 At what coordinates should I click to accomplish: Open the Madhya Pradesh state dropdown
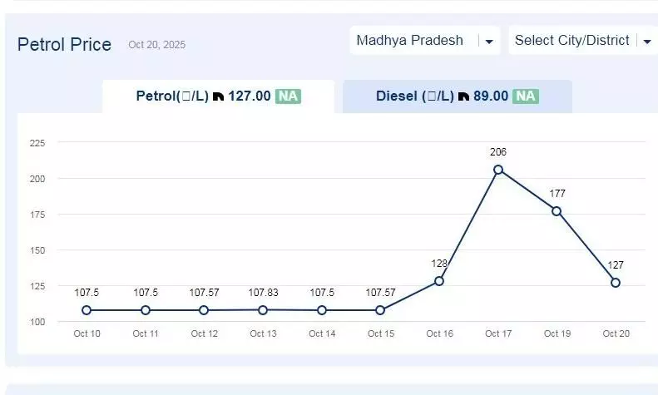pos(424,40)
